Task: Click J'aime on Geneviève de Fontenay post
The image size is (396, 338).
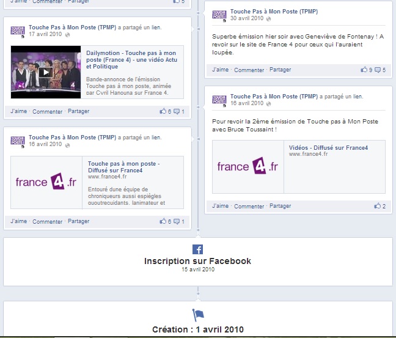Action: coord(220,70)
